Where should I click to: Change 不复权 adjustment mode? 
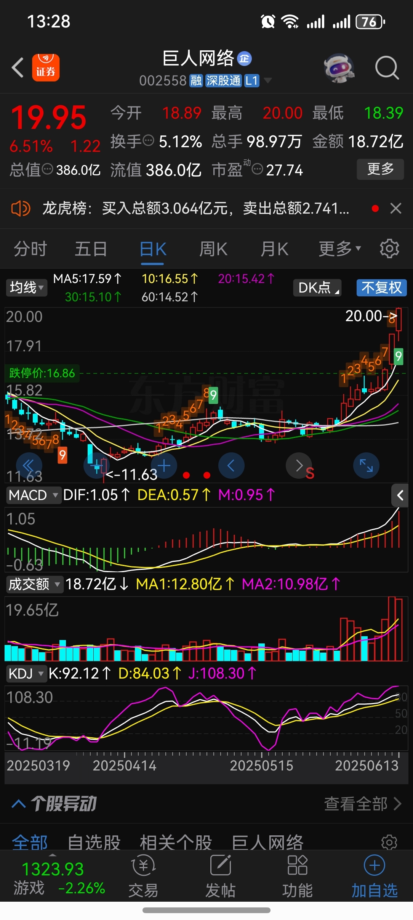381,288
